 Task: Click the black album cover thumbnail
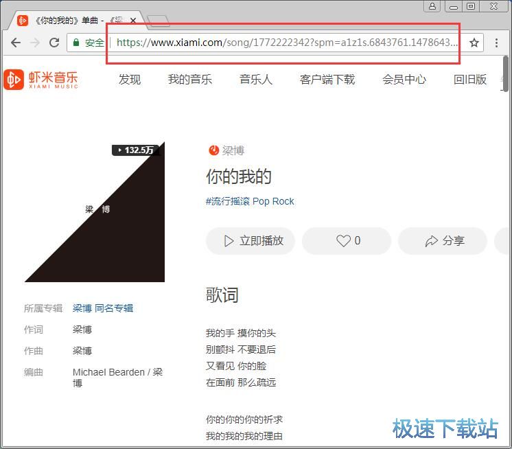95,212
